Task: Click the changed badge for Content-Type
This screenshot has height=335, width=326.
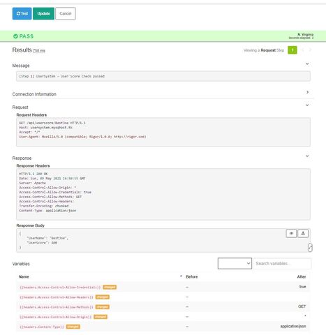Action: click(73, 327)
